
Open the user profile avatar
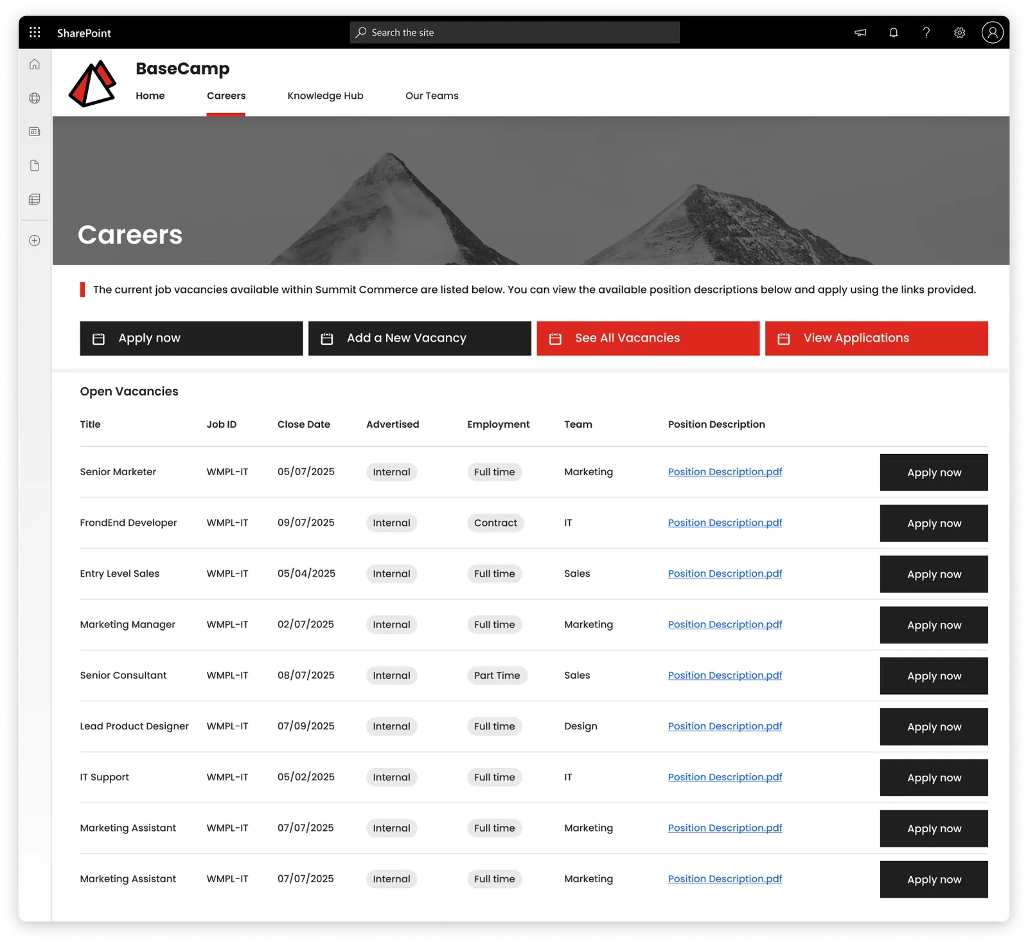click(x=992, y=32)
